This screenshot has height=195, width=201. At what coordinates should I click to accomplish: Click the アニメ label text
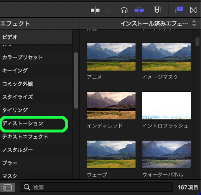pos(94,77)
